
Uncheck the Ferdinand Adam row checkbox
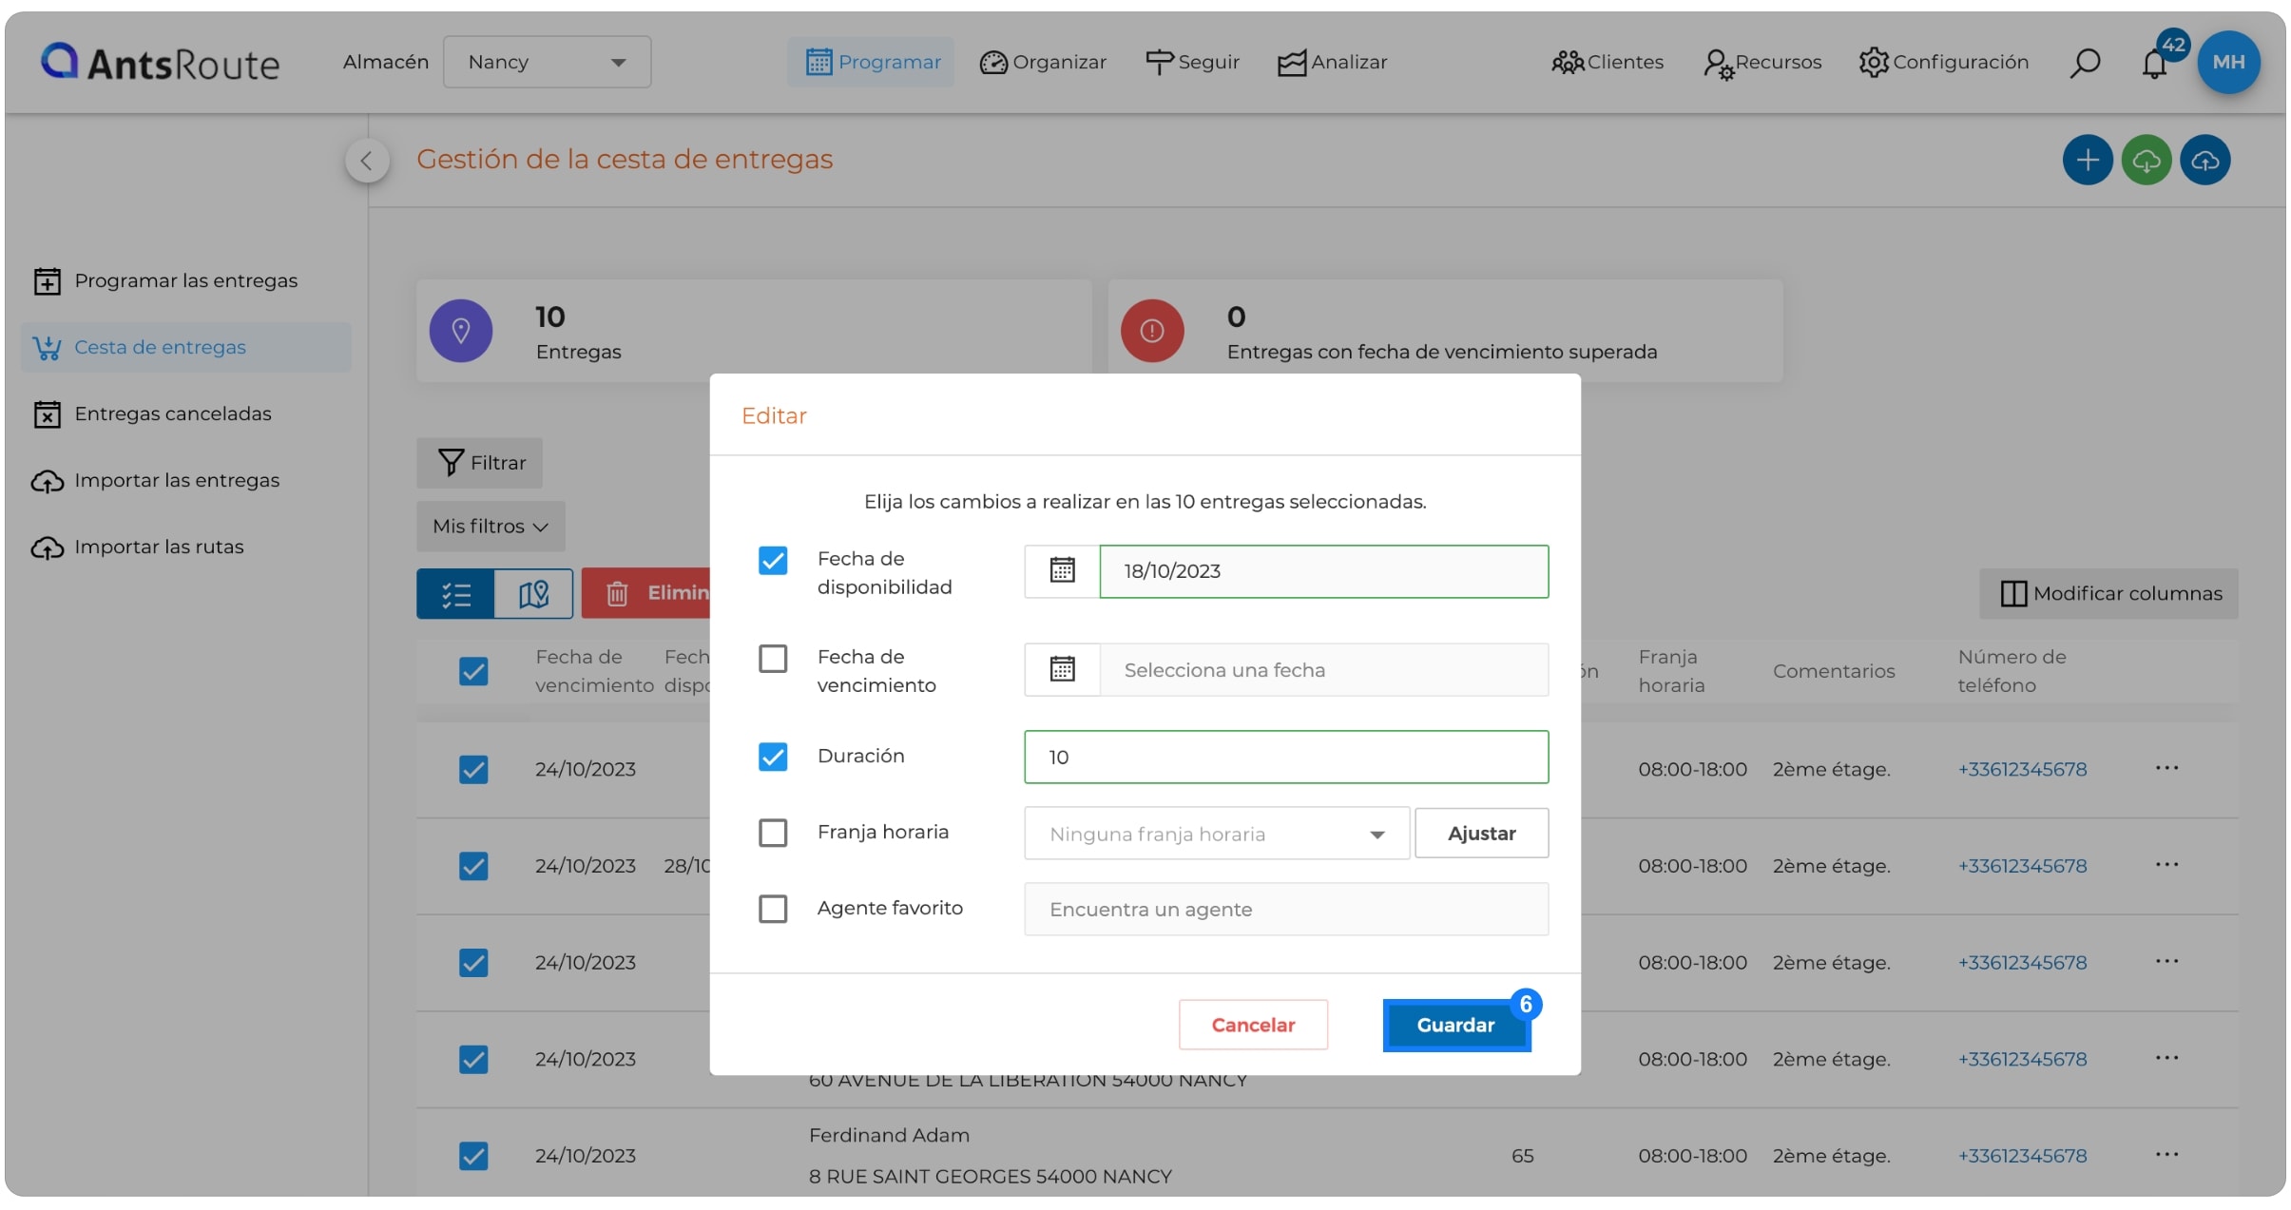click(473, 1156)
